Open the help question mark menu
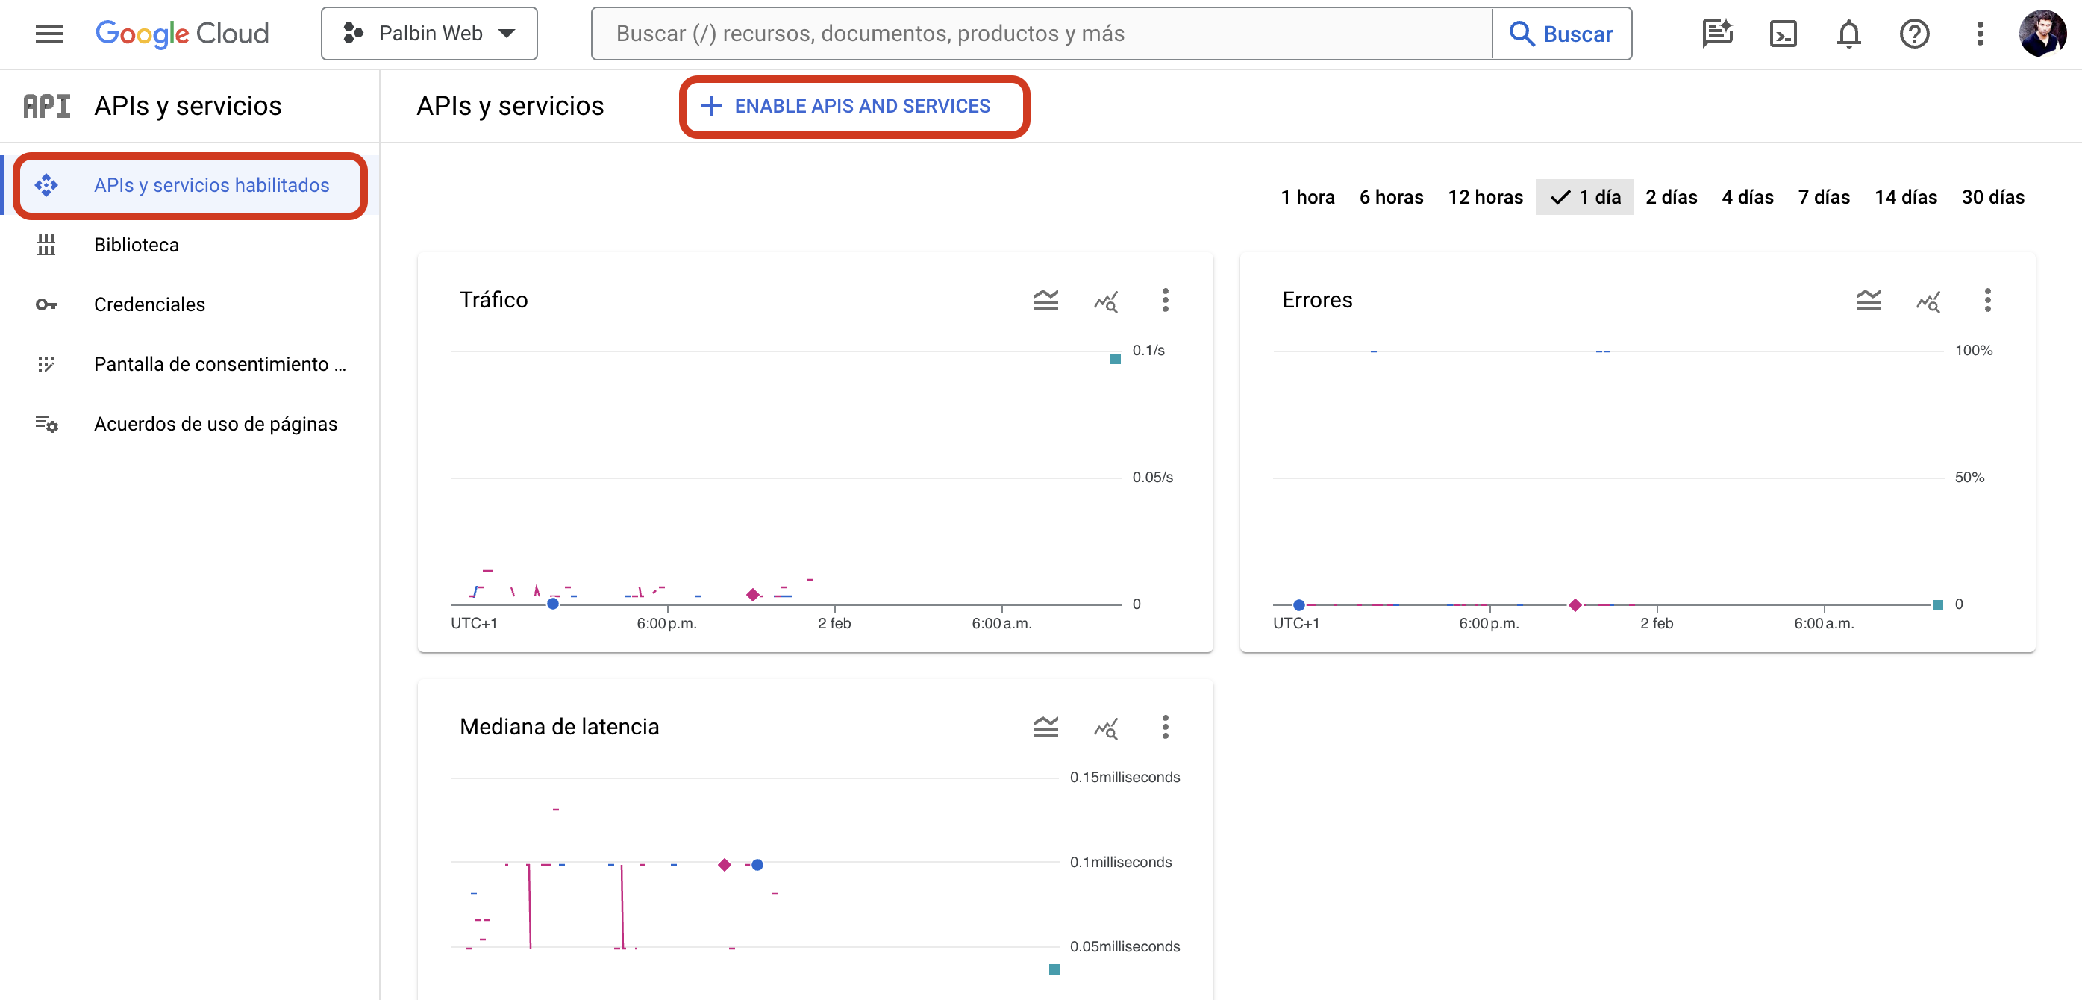2082x1000 pixels. click(x=1914, y=33)
